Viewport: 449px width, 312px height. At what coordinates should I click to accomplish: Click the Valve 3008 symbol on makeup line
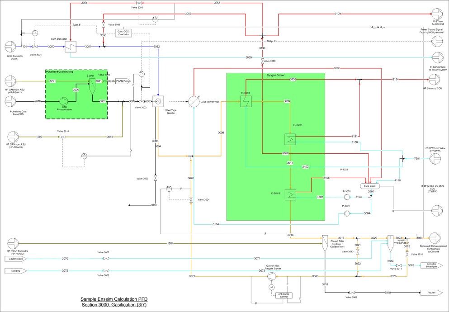point(106,271)
